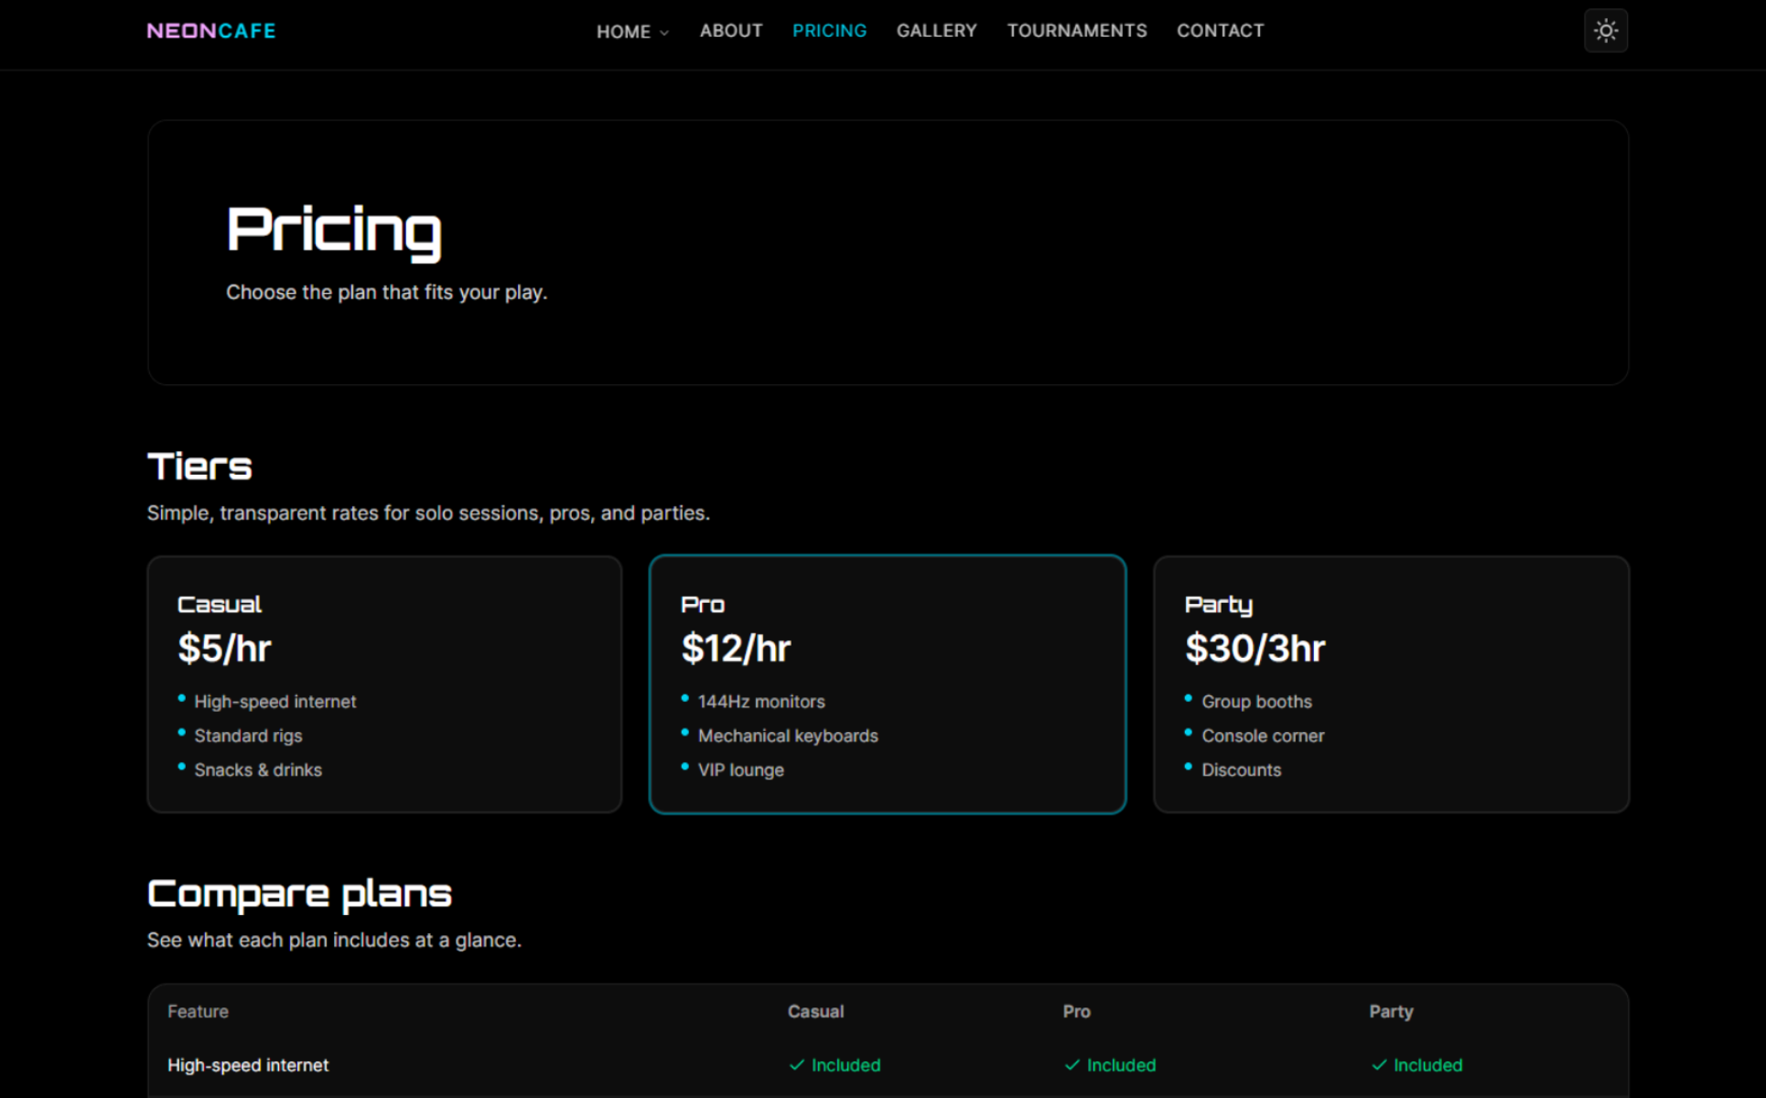This screenshot has height=1098, width=1766.
Task: Expand the Home menu chevron
Action: pyautogui.click(x=664, y=33)
